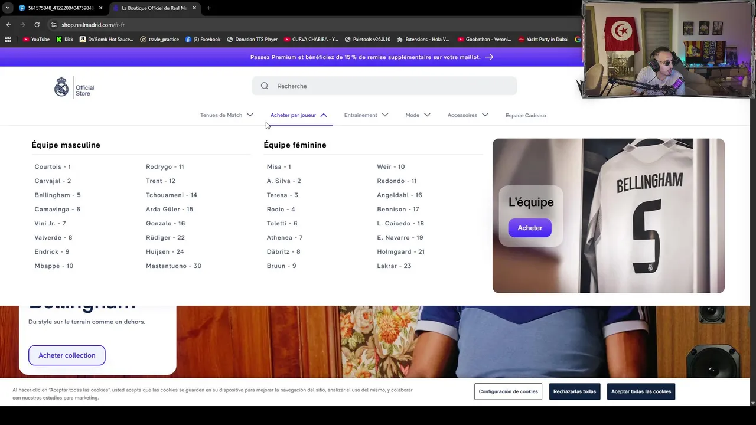756x425 pixels.
Task: Open the Extensions - Hola V... bookmark
Action: [423, 40]
